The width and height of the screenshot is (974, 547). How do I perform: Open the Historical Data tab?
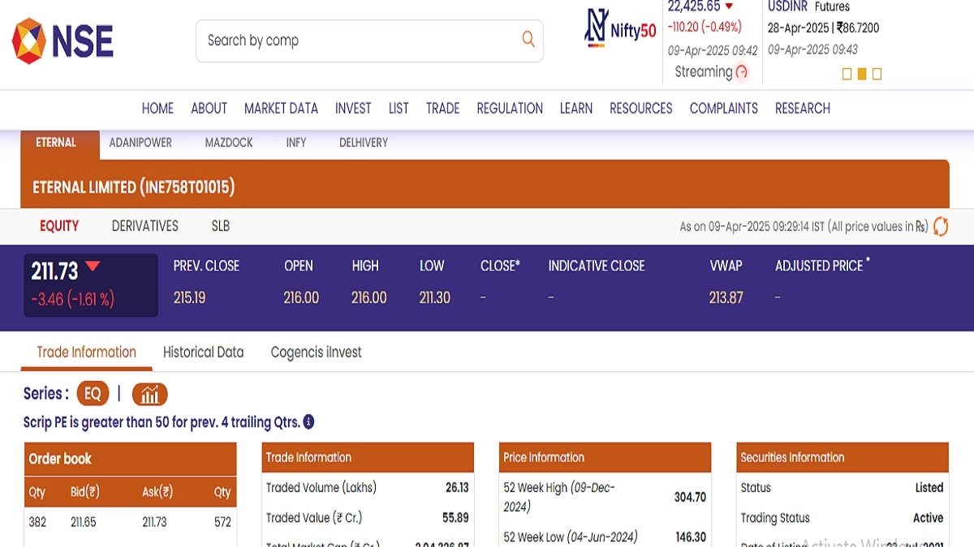[x=203, y=353]
